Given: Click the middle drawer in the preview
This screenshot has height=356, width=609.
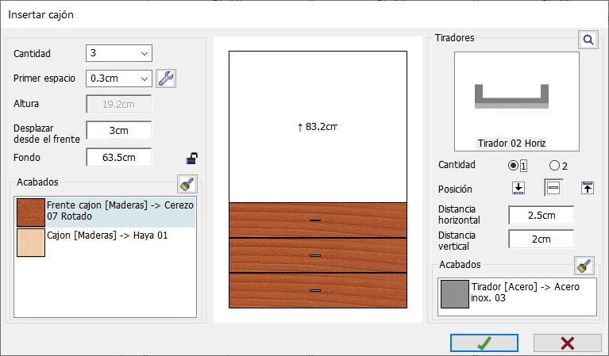Looking at the screenshot, I should tap(318, 255).
